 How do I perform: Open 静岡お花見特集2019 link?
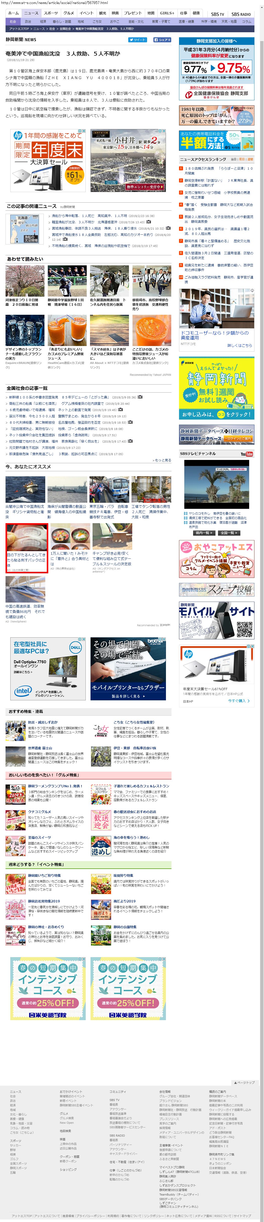coord(44,901)
